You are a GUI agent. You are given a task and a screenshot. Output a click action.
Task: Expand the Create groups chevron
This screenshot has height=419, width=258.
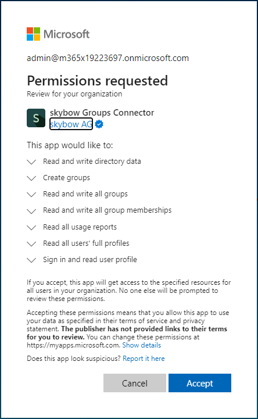(x=31, y=178)
